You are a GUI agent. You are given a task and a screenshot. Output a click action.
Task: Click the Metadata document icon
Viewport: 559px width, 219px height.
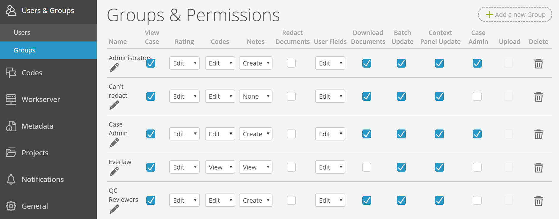click(x=11, y=126)
